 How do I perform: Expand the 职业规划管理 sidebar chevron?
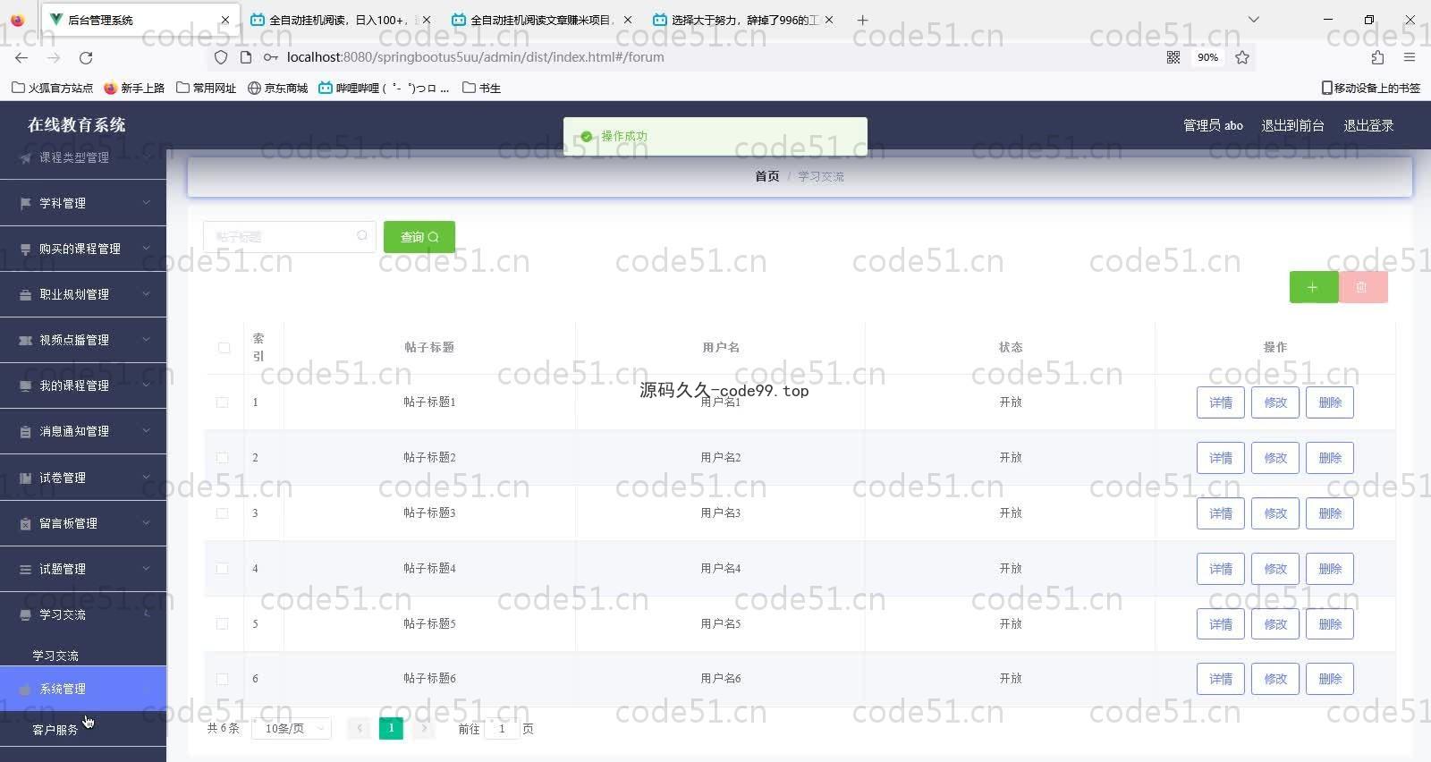tap(146, 294)
